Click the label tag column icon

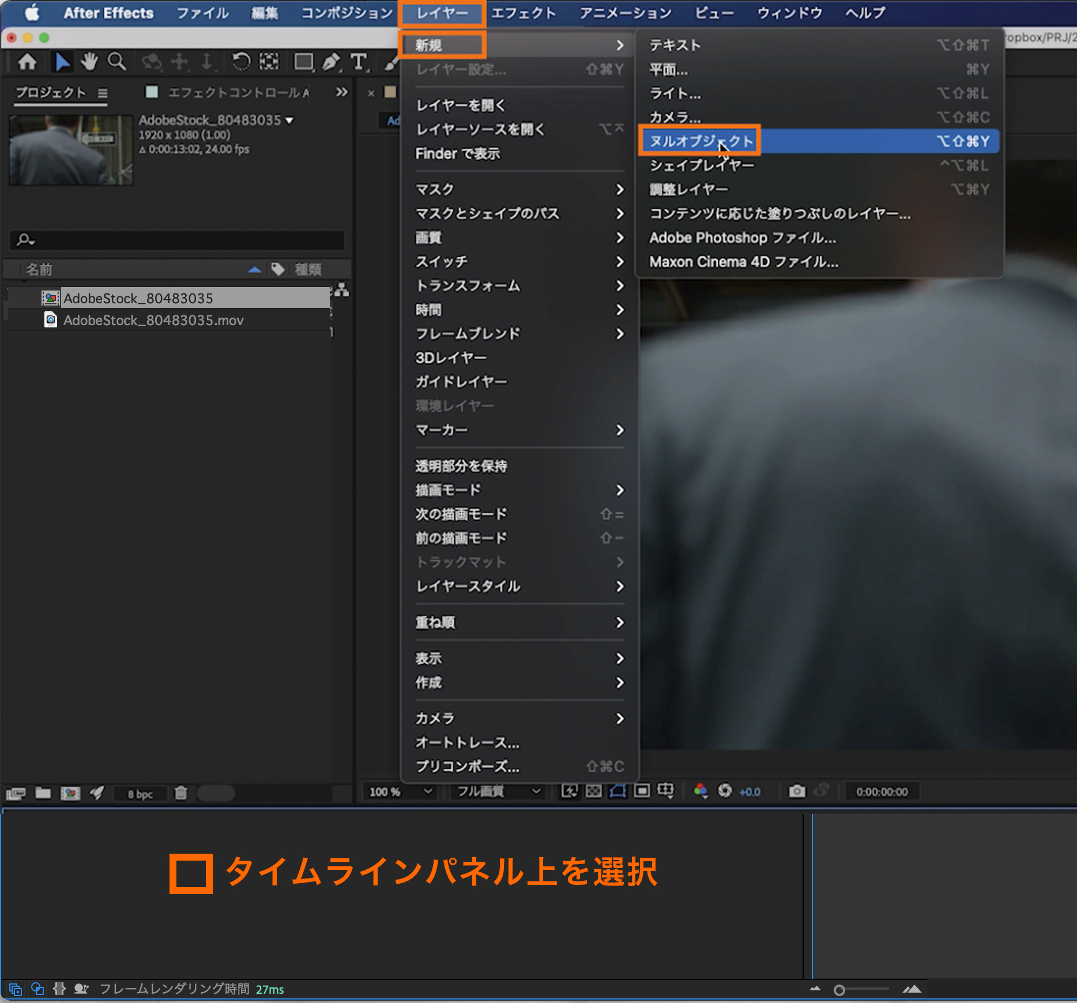(x=278, y=269)
